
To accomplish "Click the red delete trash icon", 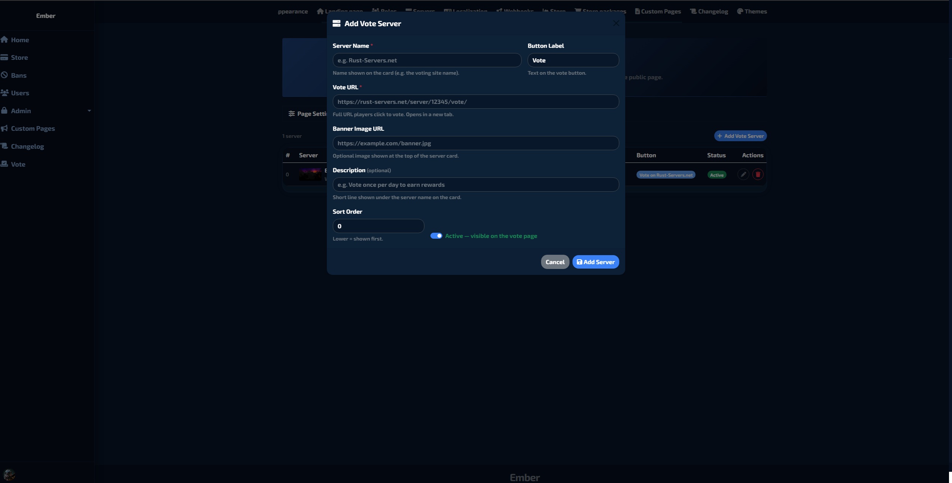I will coord(758,174).
